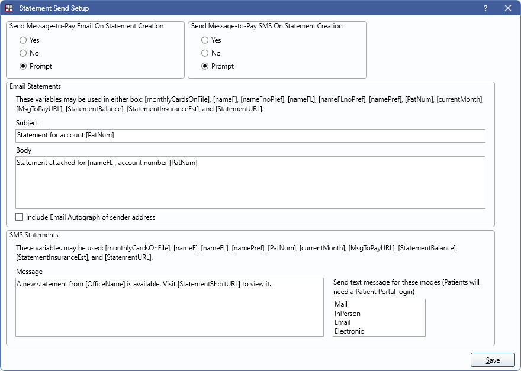Select Email in text message modes list
This screenshot has width=521, height=371.
point(342,322)
